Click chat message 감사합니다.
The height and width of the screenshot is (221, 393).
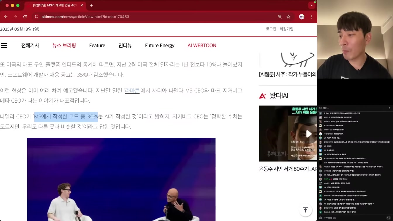(331, 150)
